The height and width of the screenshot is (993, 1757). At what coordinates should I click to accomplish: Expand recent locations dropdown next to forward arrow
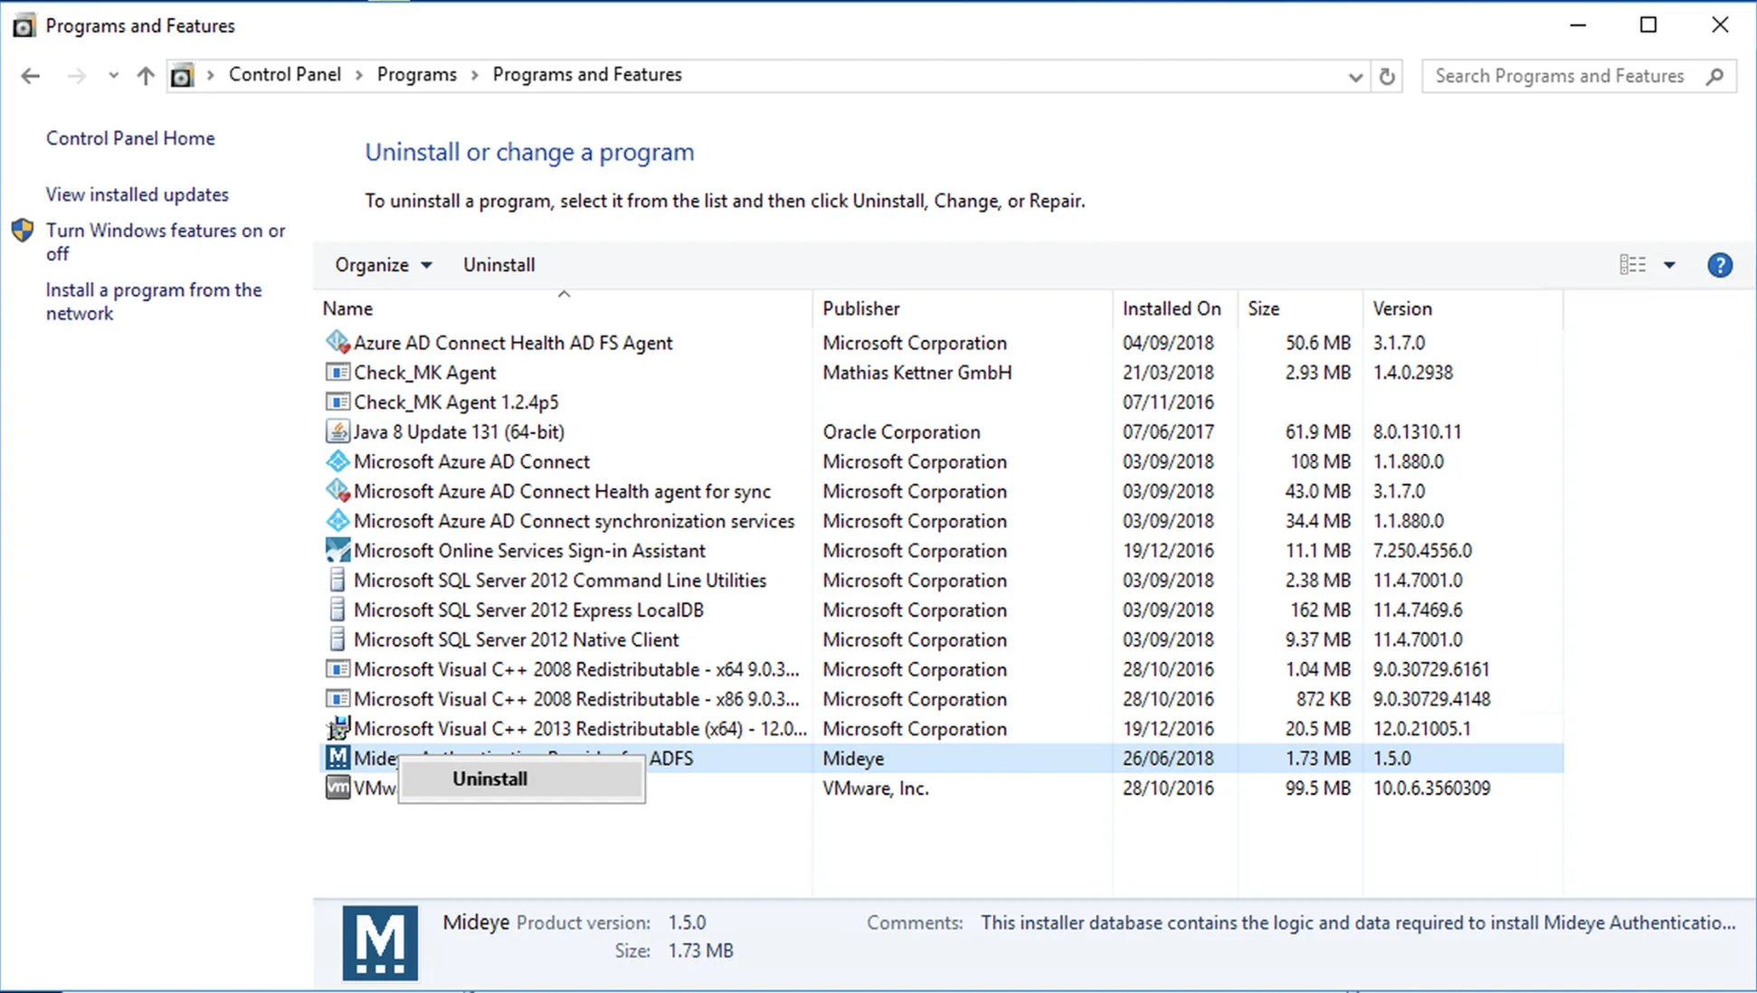click(x=112, y=75)
